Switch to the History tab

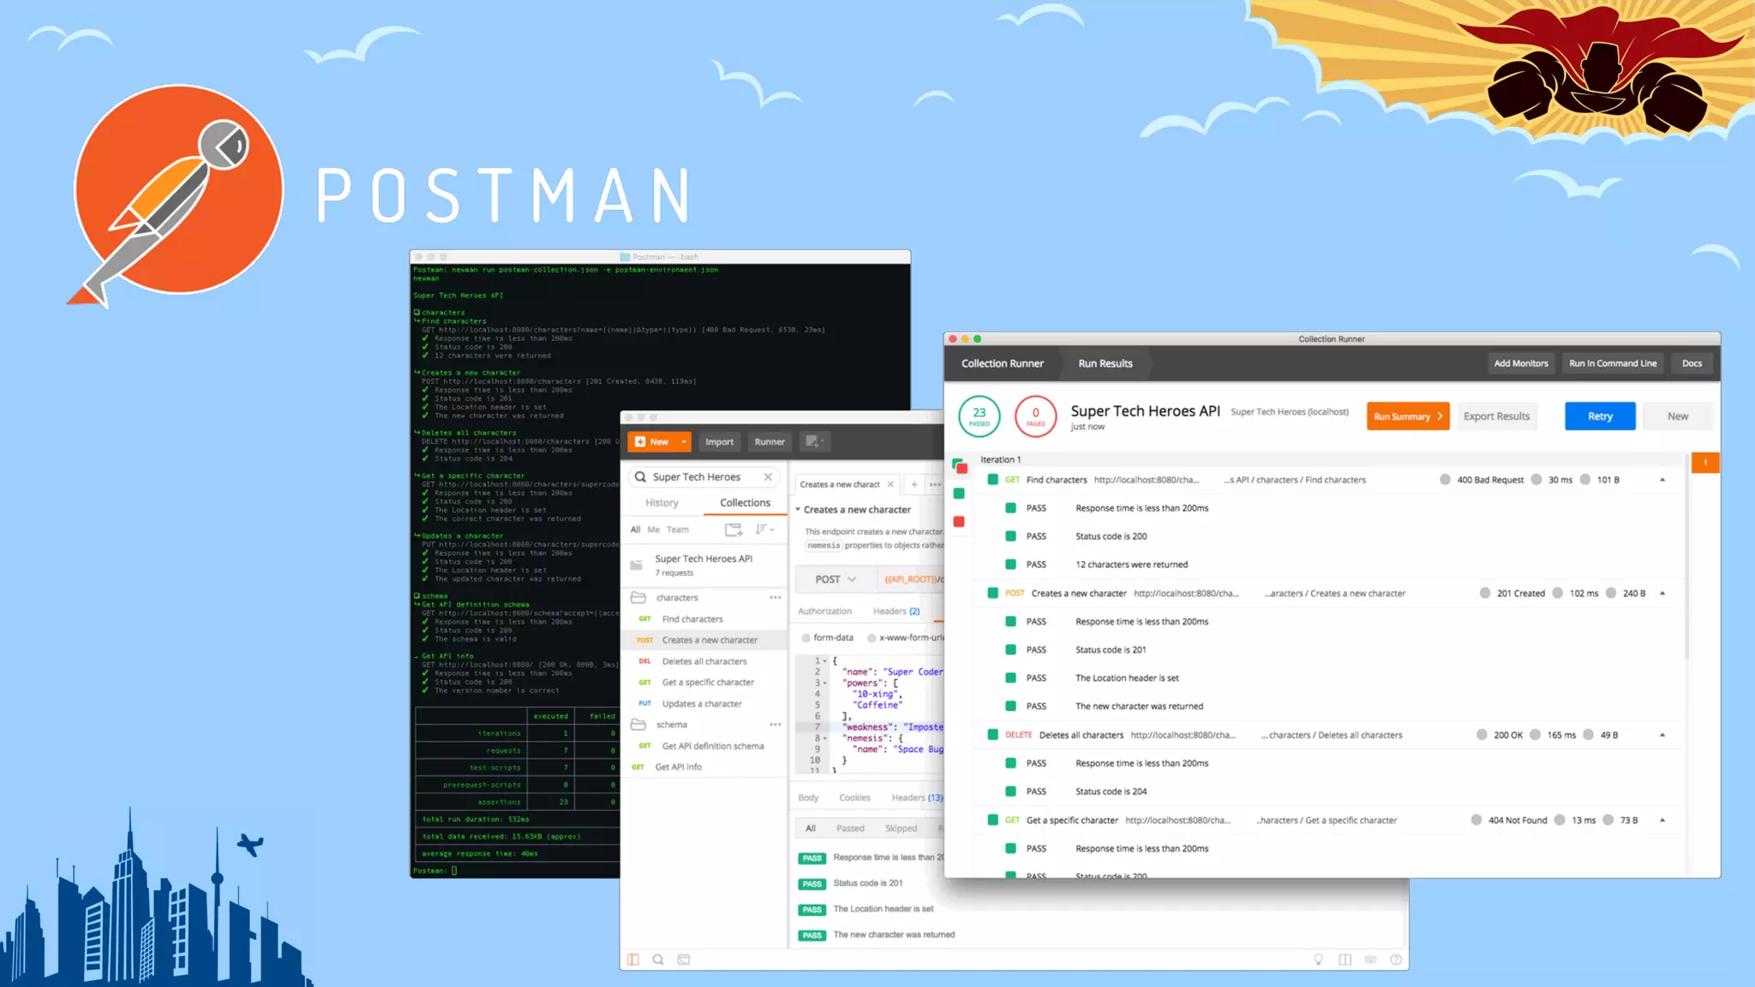coord(662,503)
